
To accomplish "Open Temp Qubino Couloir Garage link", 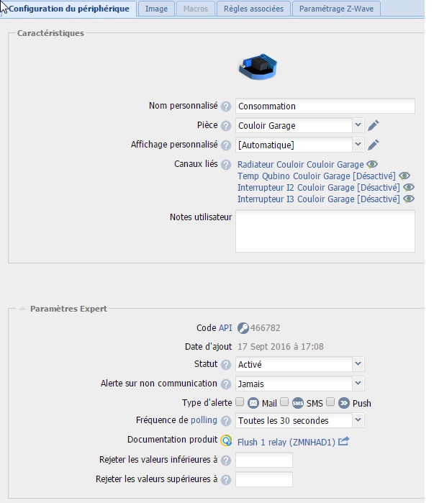I will click(x=316, y=176).
